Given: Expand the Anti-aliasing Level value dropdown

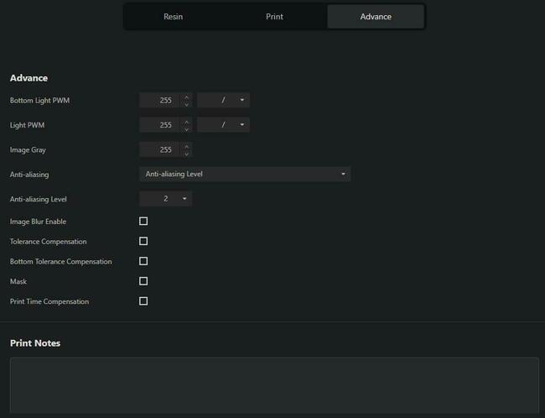Looking at the screenshot, I should click(x=165, y=199).
